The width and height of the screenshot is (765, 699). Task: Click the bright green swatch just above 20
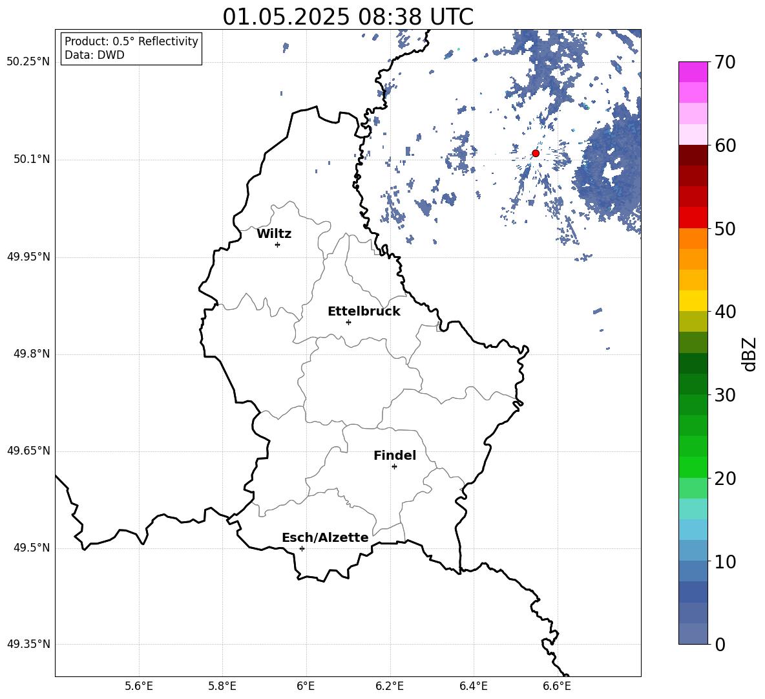[693, 467]
